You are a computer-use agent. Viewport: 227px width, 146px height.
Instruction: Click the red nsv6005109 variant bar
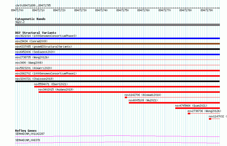(x=174, y=103)
